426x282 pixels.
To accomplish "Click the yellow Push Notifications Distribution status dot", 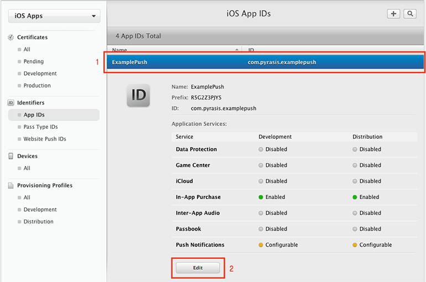I will [x=355, y=245].
